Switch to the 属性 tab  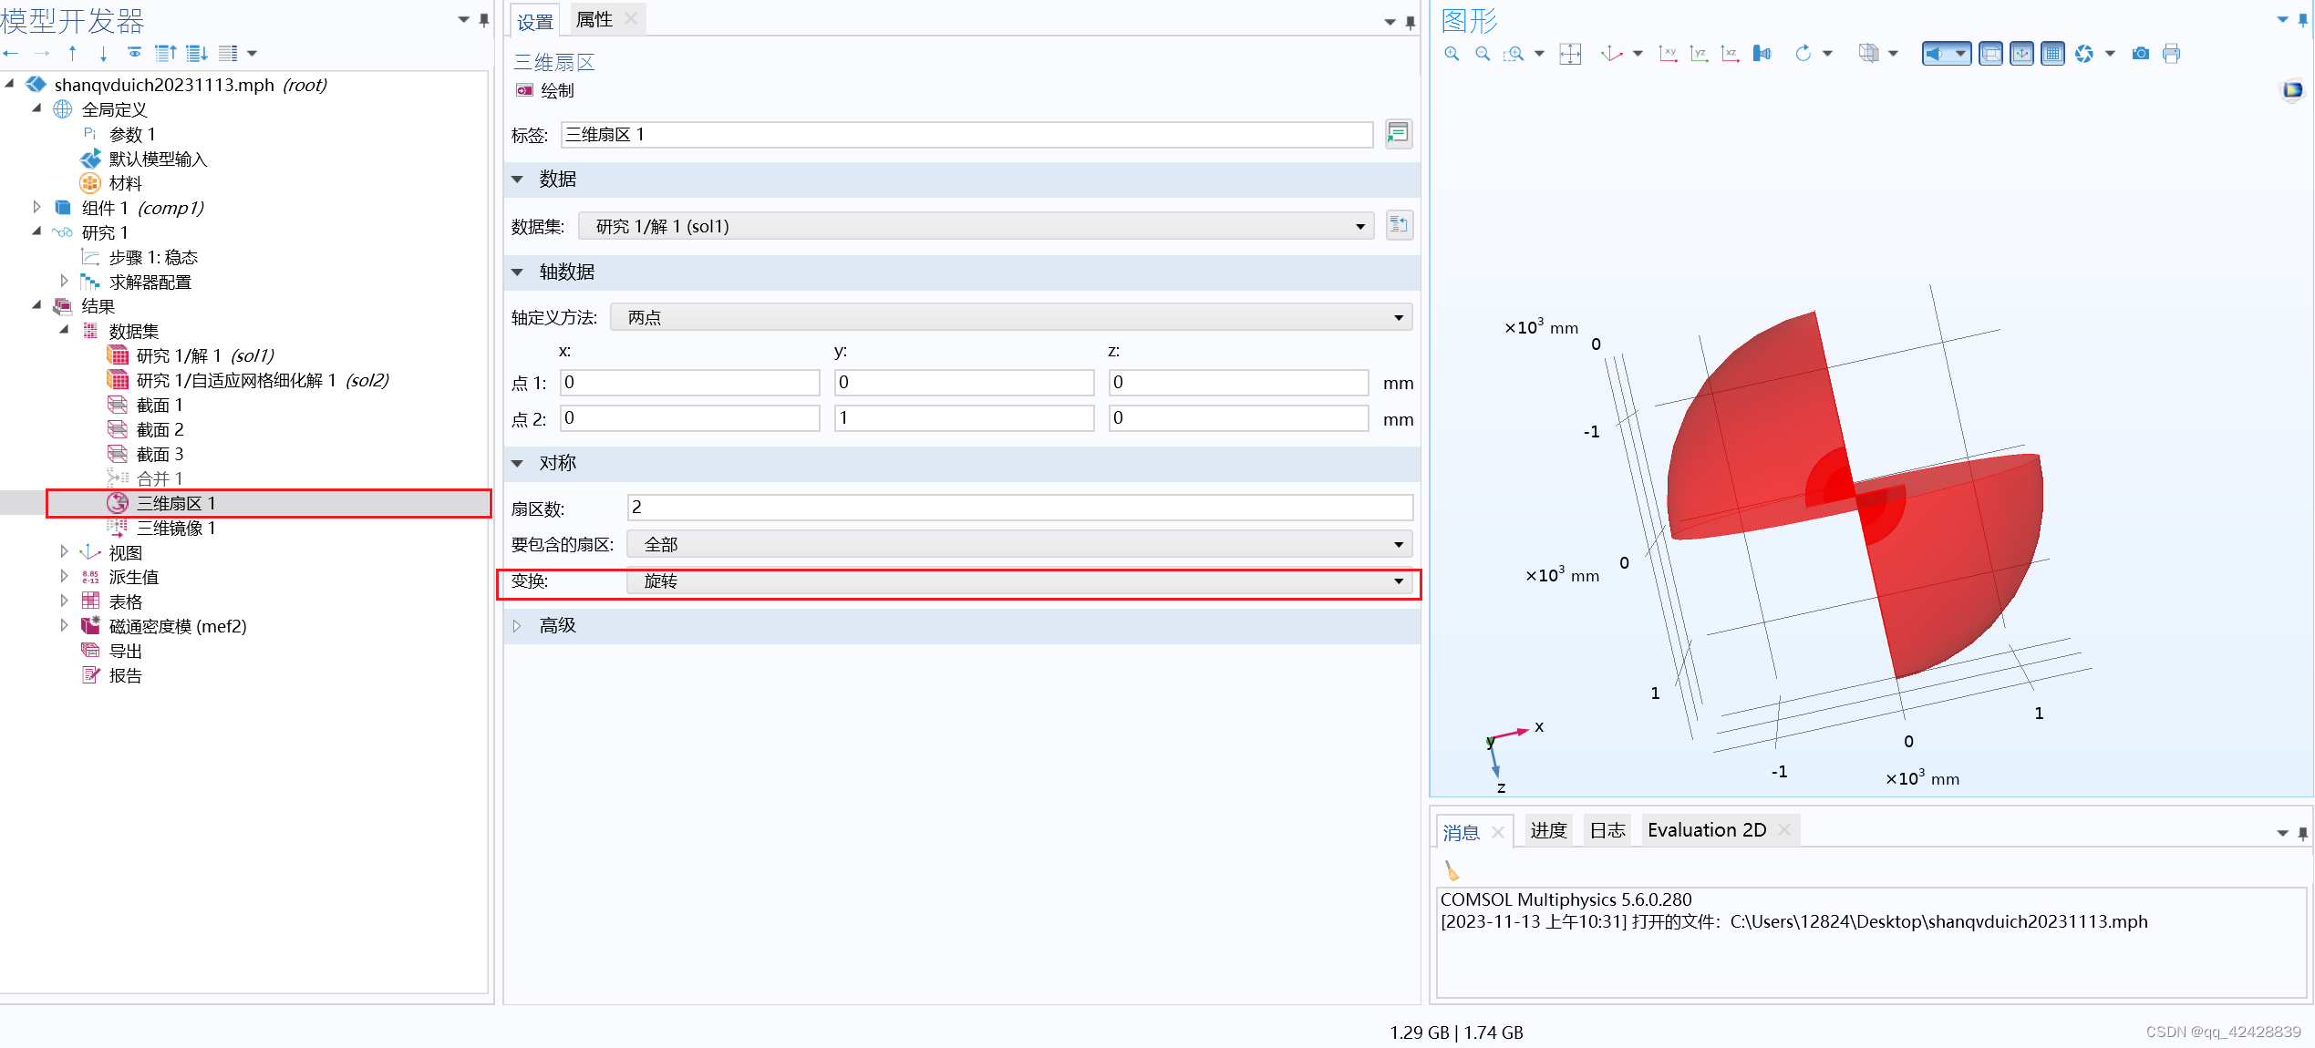(594, 19)
